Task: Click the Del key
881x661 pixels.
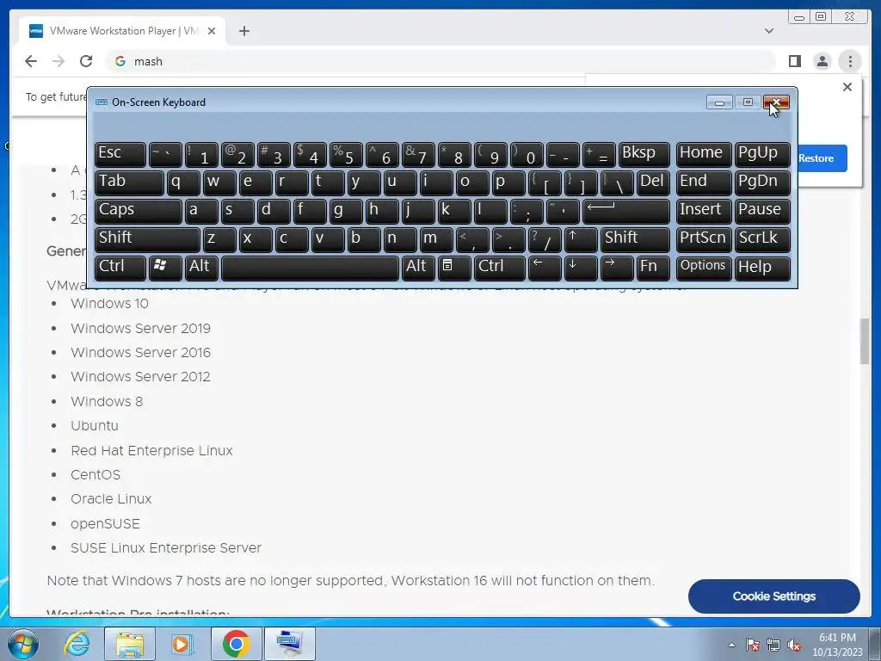Action: pyautogui.click(x=653, y=182)
